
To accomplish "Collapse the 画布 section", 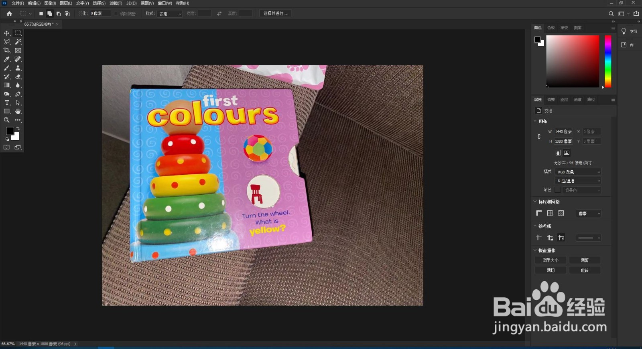I will click(535, 121).
